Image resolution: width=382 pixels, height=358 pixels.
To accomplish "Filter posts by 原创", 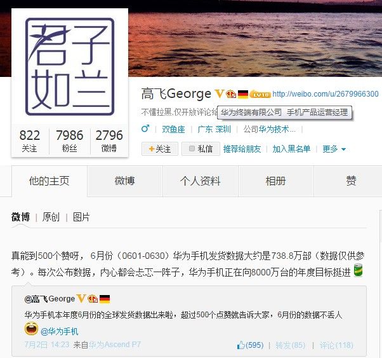I will click(x=51, y=217).
